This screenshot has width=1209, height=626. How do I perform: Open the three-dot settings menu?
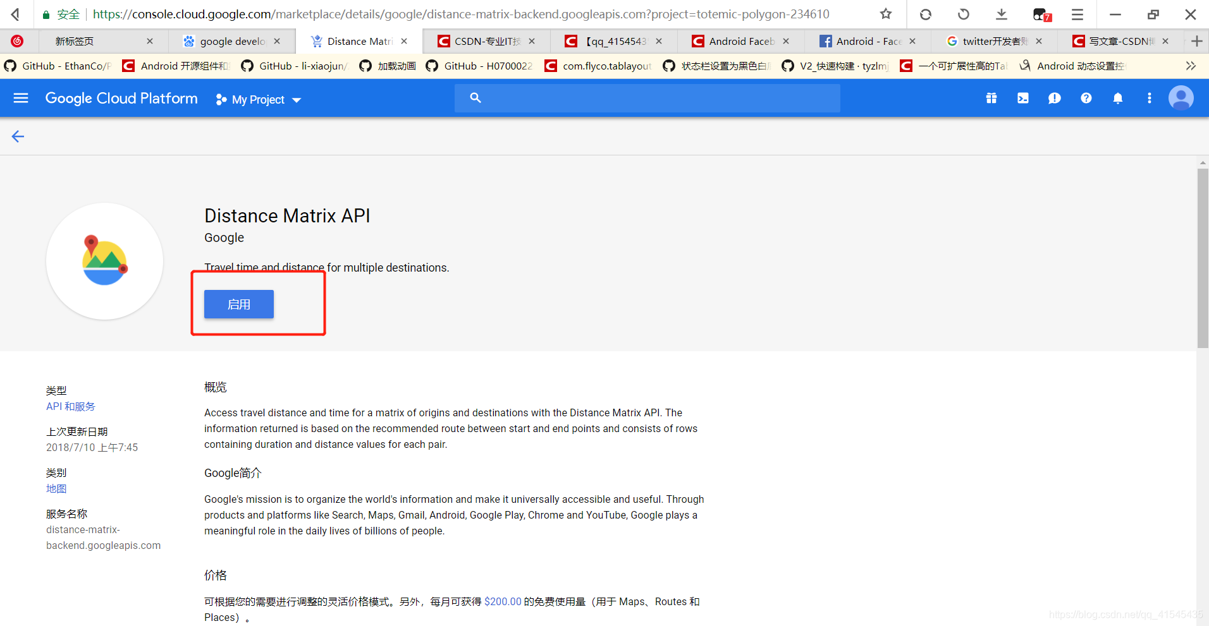[x=1150, y=98]
